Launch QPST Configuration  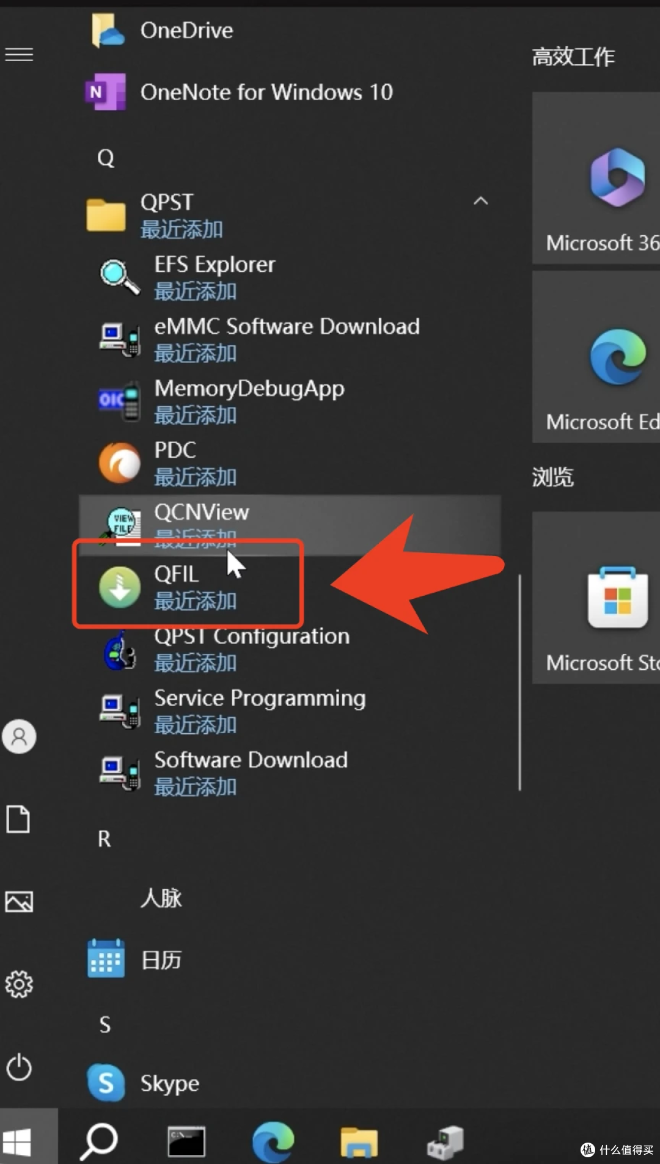(x=251, y=648)
